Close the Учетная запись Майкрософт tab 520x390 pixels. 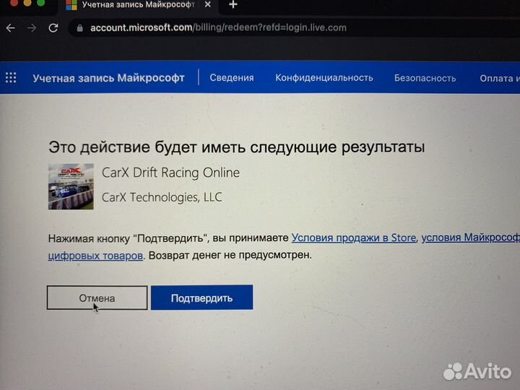[x=207, y=4]
